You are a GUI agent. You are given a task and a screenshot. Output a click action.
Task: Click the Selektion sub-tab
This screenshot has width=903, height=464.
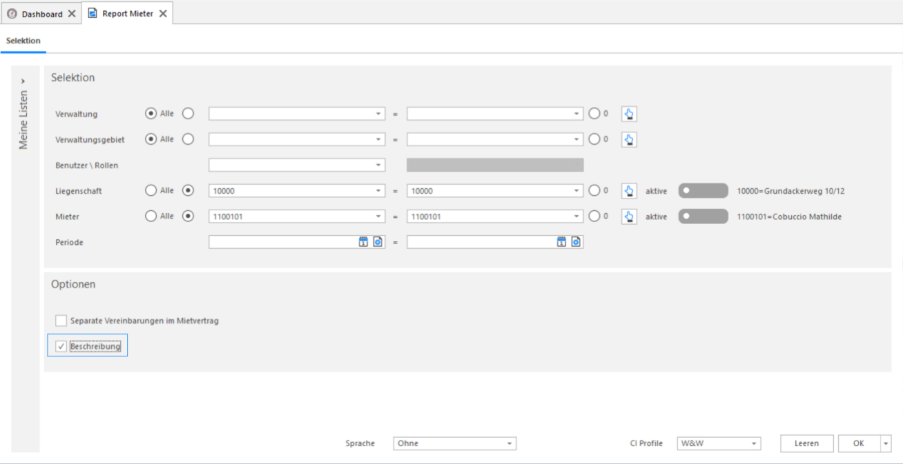pos(23,41)
